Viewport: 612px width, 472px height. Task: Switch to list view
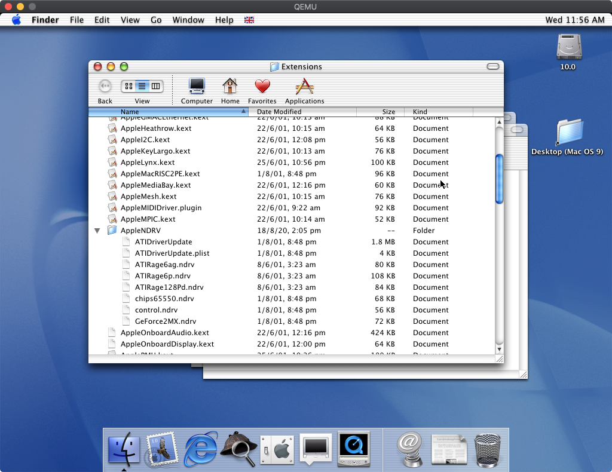[x=142, y=86]
